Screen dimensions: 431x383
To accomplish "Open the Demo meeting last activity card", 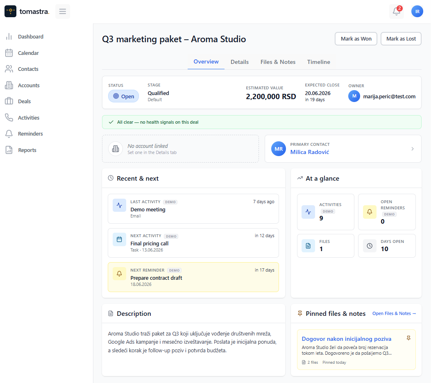I will pos(193,209).
